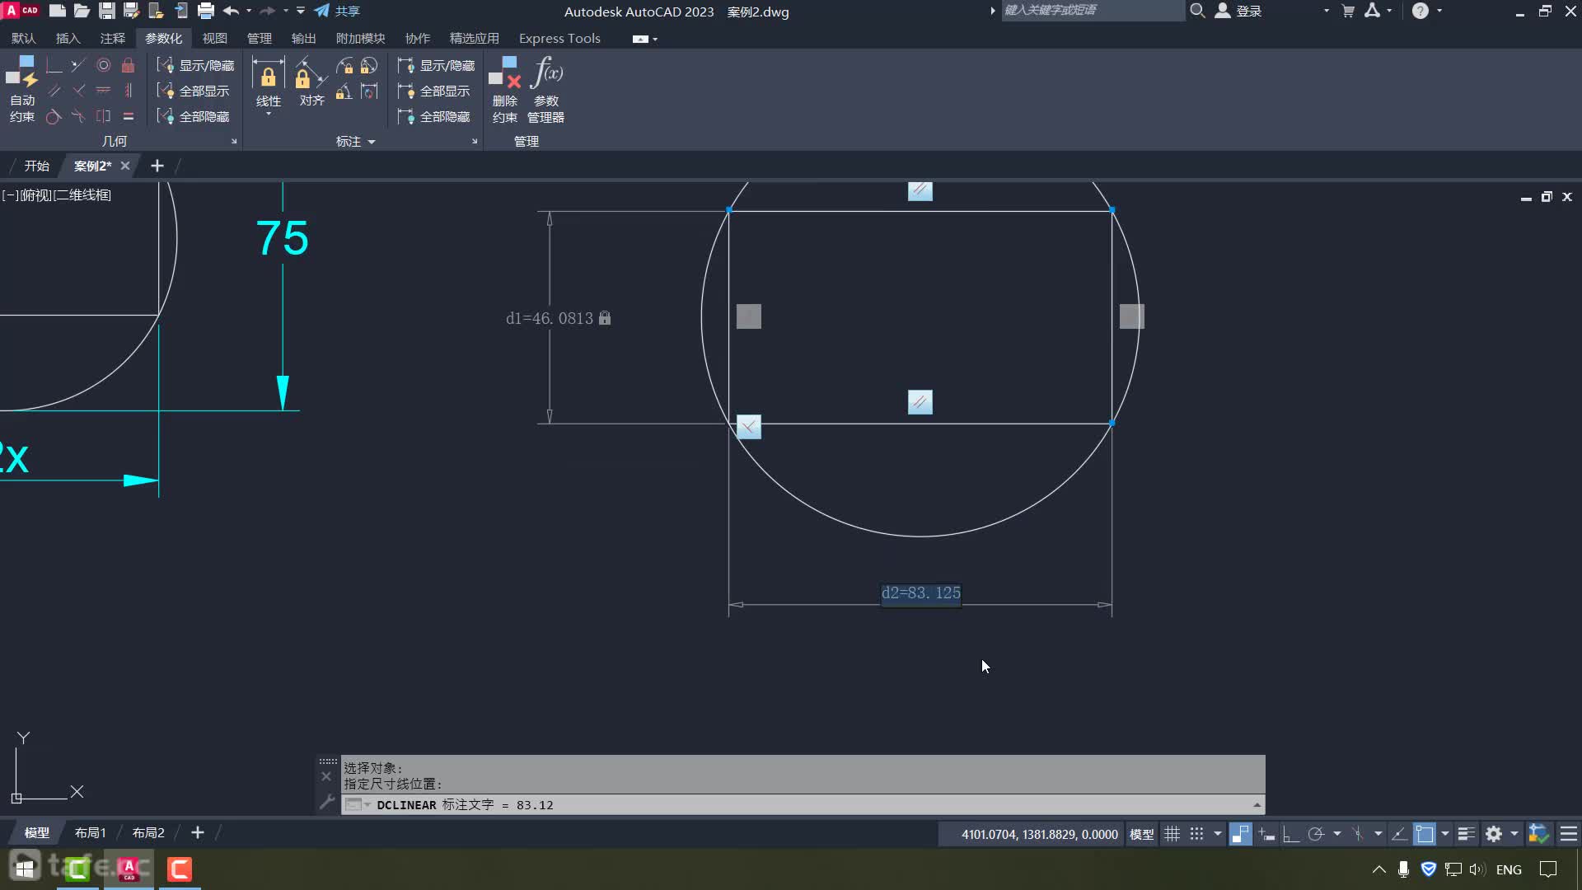The image size is (1582, 890).
Task: Click the Save icon in quick access
Action: click(106, 11)
